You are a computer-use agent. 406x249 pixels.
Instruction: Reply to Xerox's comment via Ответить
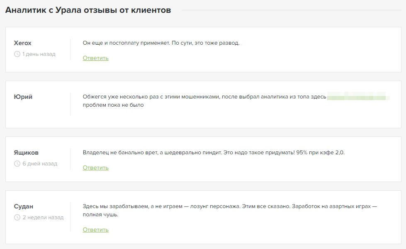click(95, 58)
